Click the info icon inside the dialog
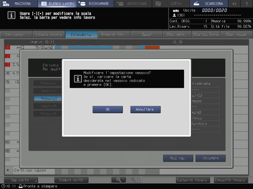 (78, 79)
